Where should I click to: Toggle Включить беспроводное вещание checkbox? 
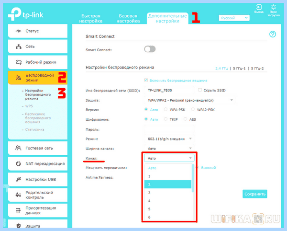146,80
